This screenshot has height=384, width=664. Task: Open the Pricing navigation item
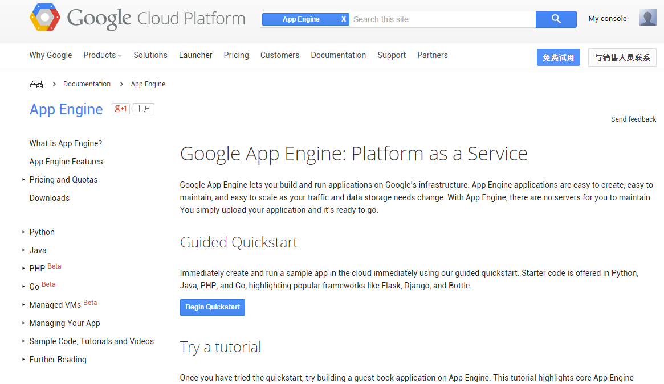click(236, 55)
